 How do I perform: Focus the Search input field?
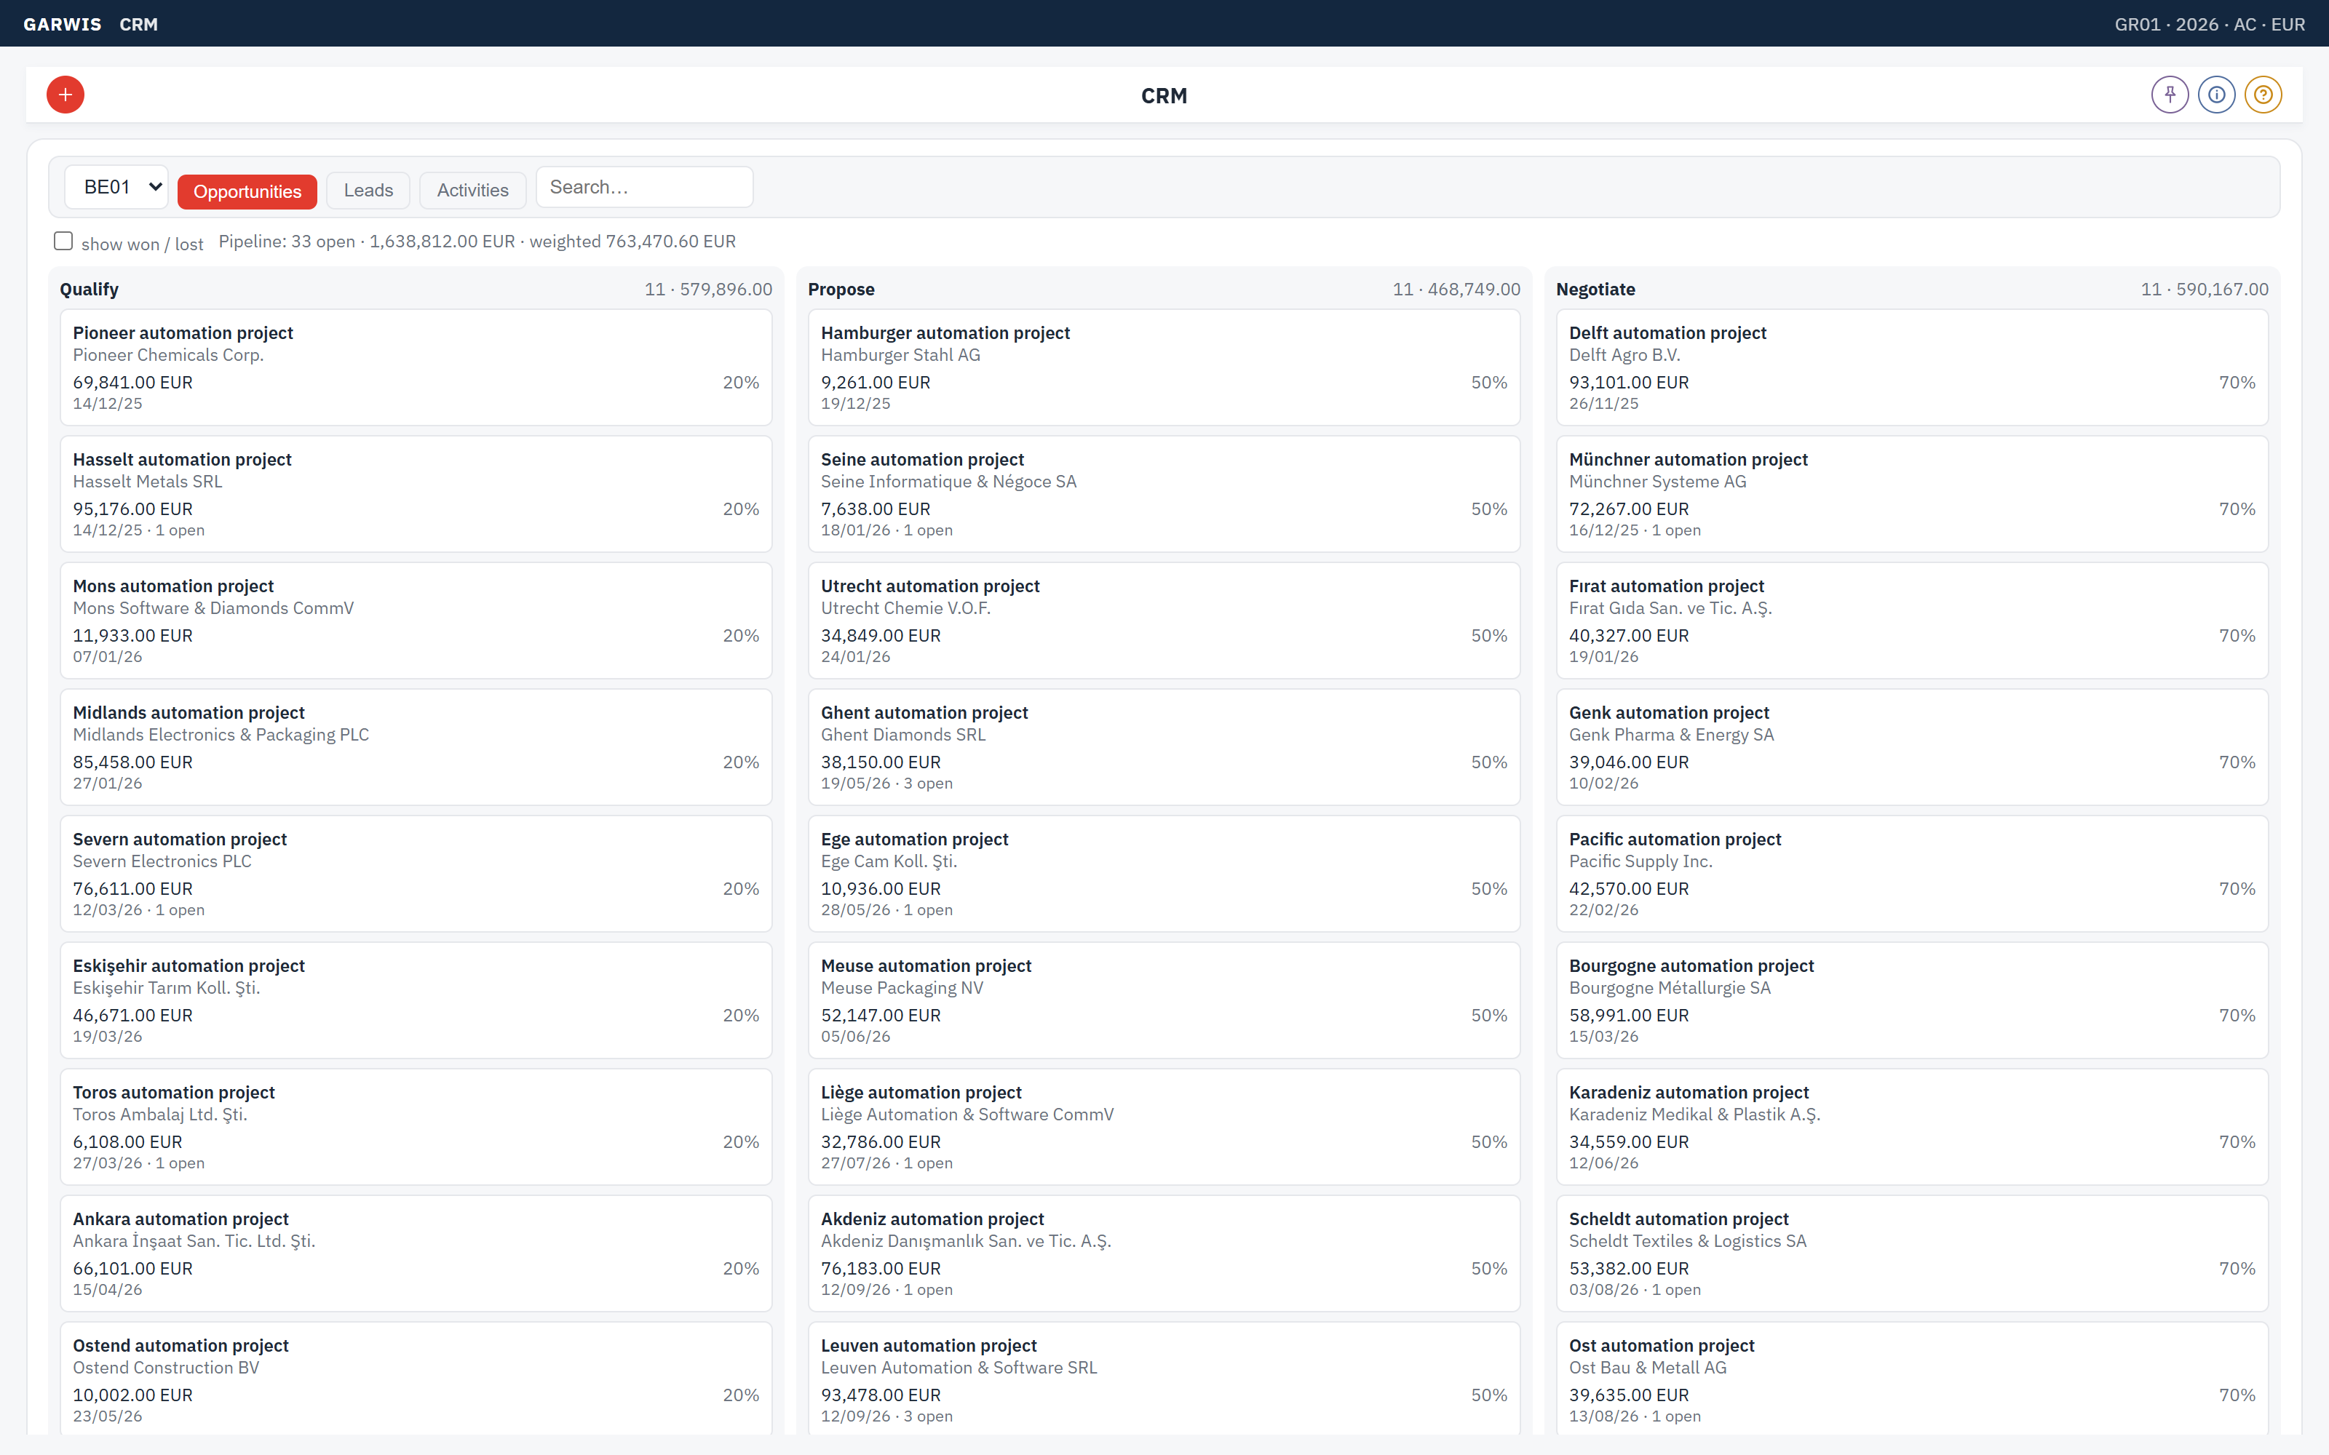pyautogui.click(x=644, y=187)
